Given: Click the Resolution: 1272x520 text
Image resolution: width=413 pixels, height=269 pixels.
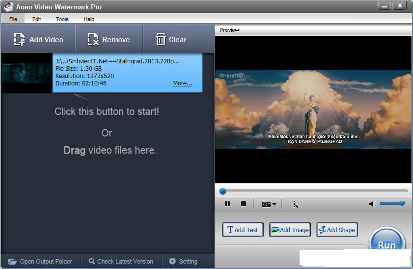Looking at the screenshot, I should pos(84,76).
